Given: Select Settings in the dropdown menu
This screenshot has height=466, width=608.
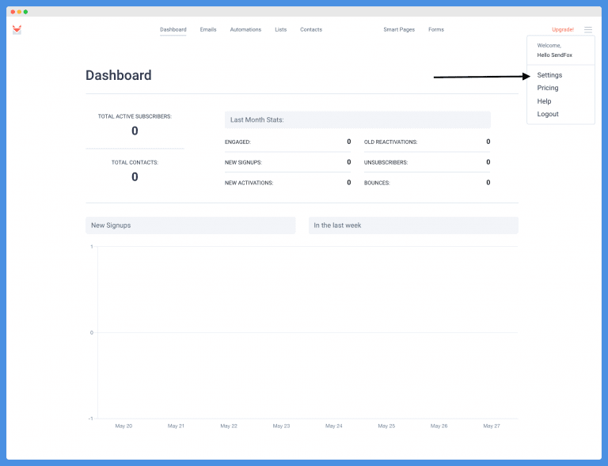Looking at the screenshot, I should [549, 75].
